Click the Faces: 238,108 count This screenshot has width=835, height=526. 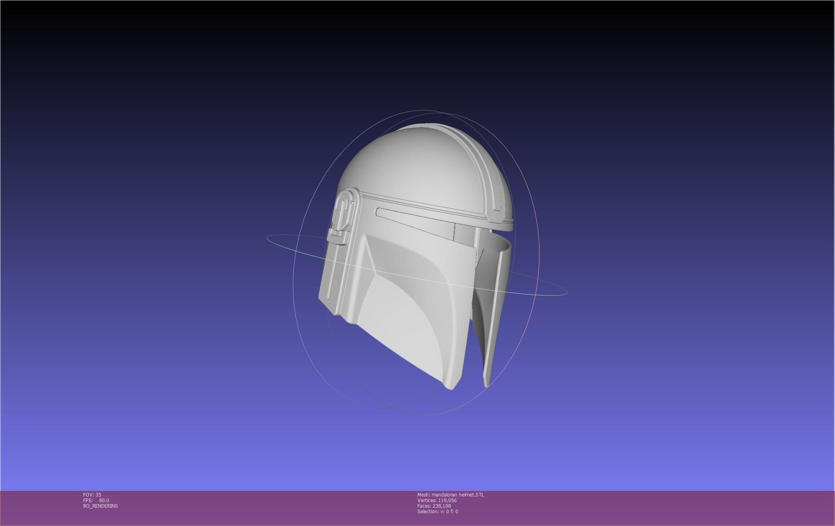434,506
